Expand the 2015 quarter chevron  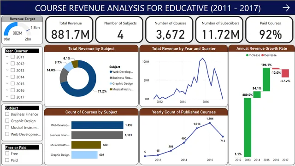[7, 83]
